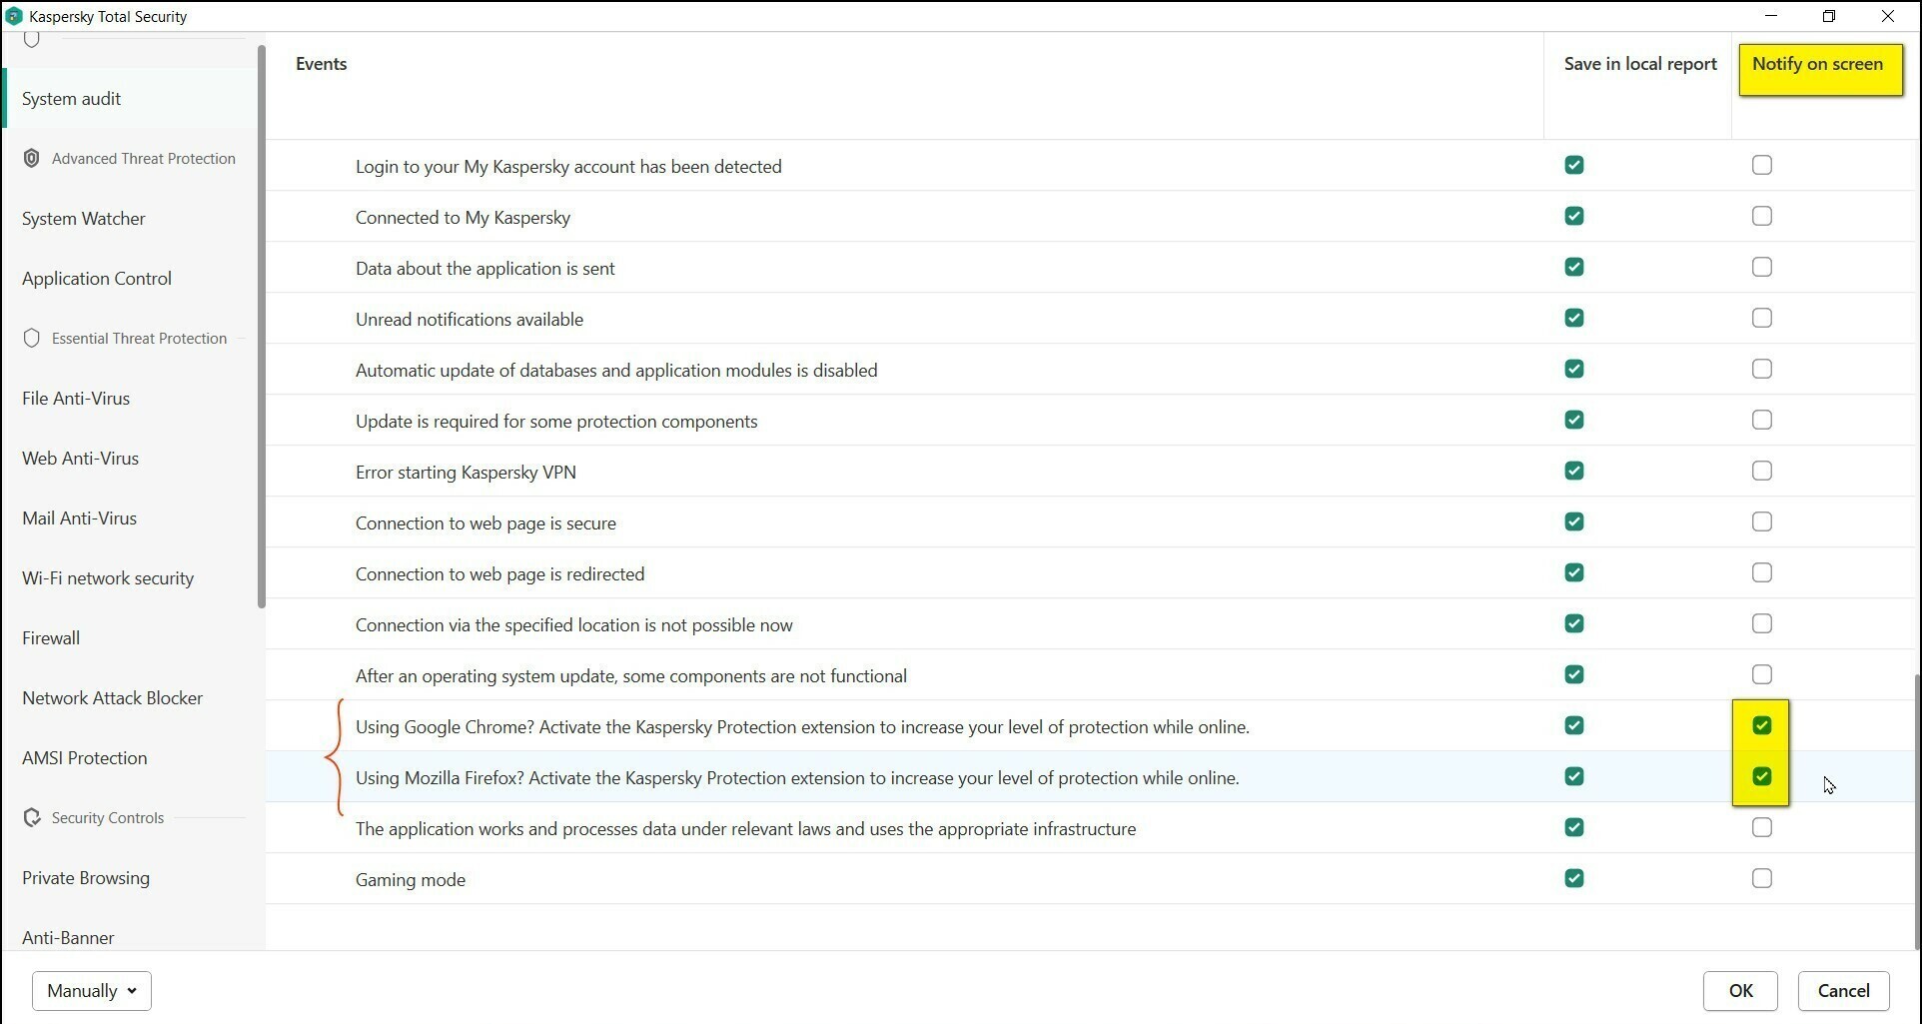Restore down the Kaspersky window
This screenshot has width=1922, height=1024.
1829,16
